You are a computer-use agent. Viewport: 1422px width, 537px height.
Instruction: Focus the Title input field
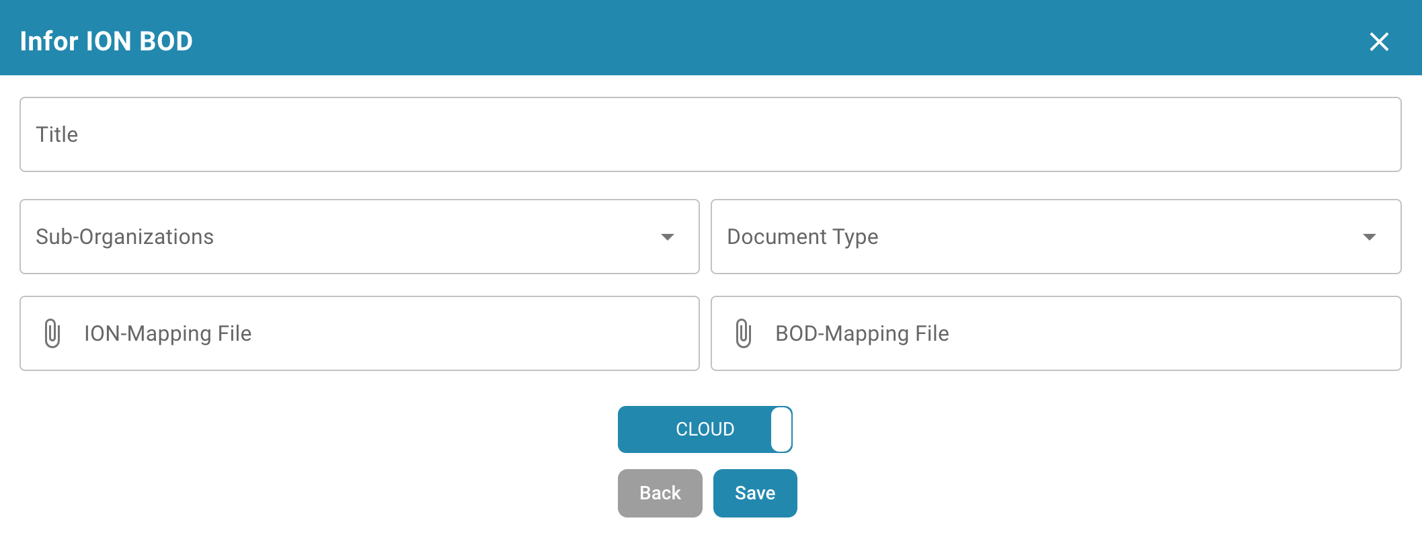pos(710,134)
